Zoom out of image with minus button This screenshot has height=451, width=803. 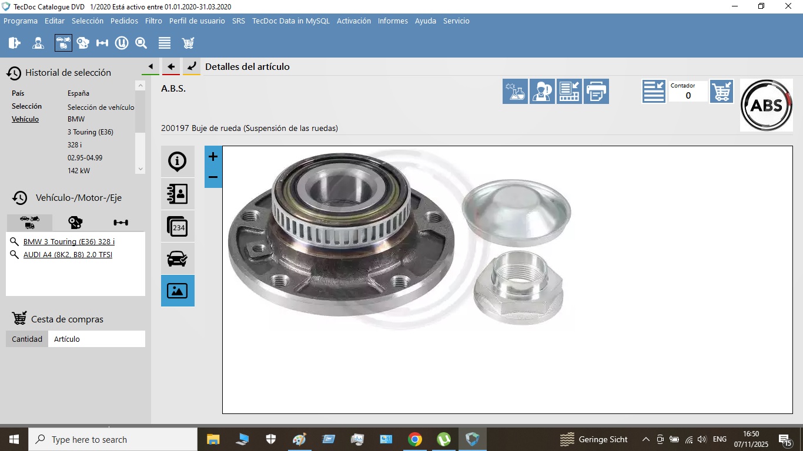(x=213, y=177)
